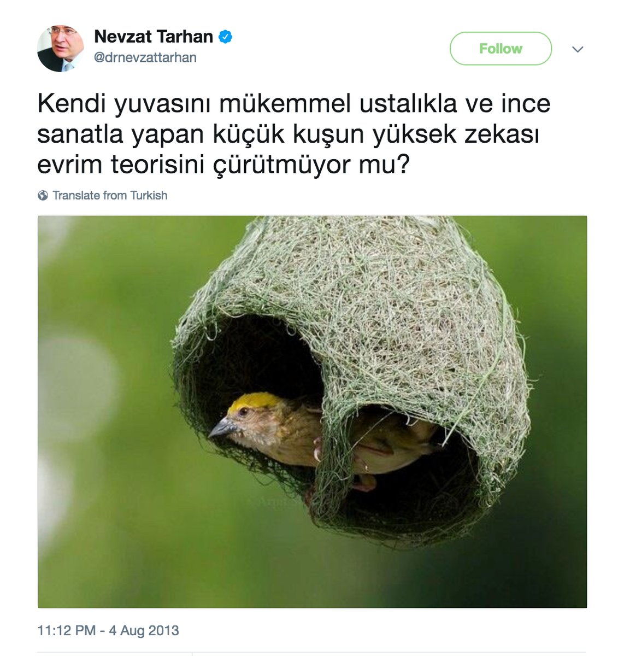Click the words "evrim teorisini" in the tweet
The height and width of the screenshot is (656, 624).
[x=121, y=165]
